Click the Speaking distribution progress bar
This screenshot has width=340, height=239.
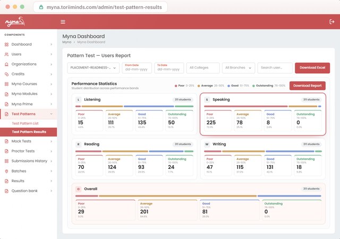coord(262,106)
